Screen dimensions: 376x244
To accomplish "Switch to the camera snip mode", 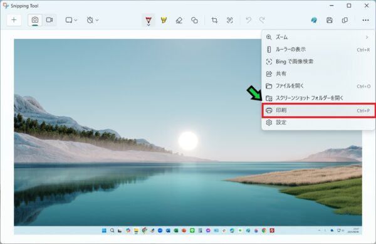I will click(35, 20).
